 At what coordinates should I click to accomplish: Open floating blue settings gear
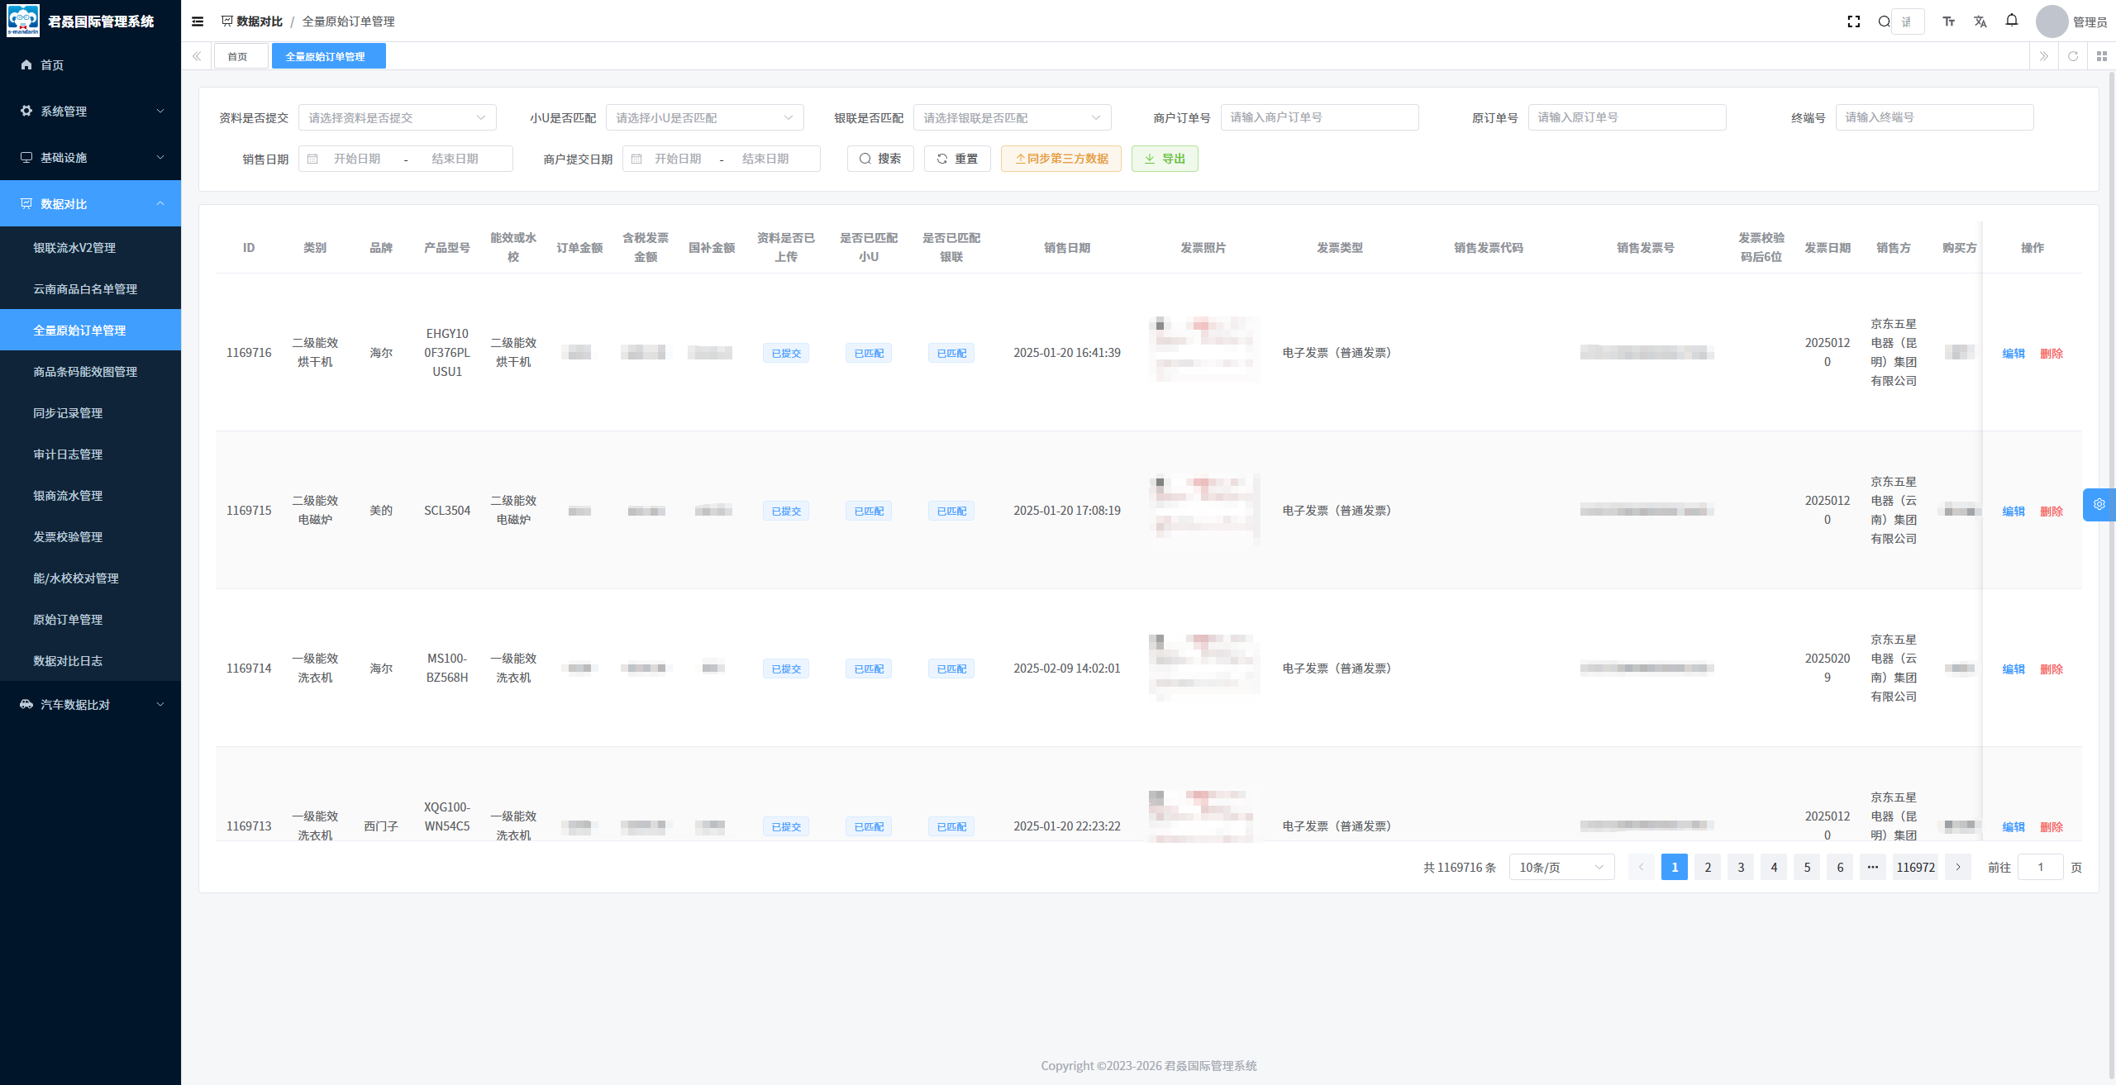(x=2099, y=504)
